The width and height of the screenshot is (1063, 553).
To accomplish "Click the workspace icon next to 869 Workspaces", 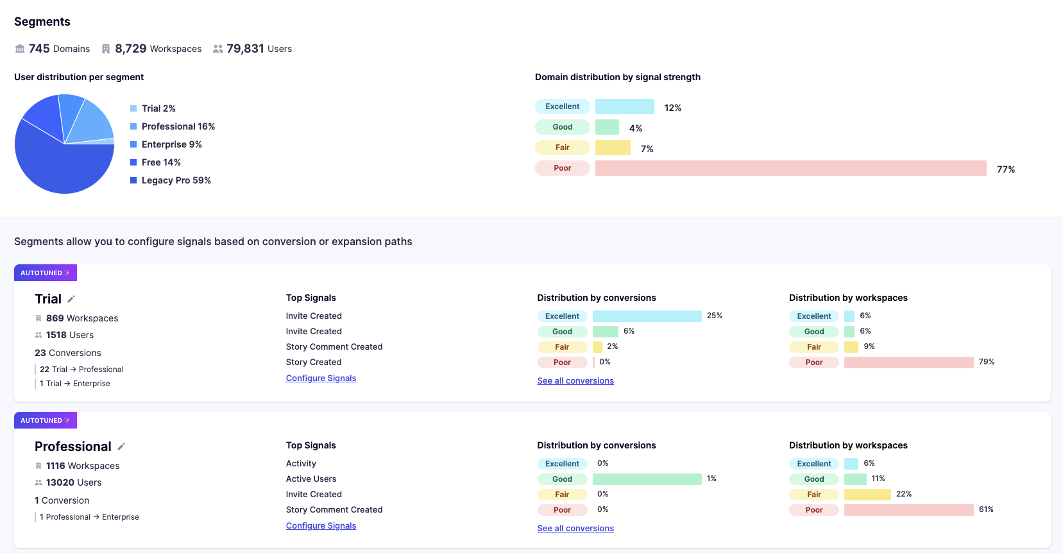I will coord(38,318).
